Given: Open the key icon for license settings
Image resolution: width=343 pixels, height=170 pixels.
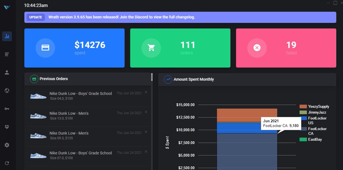Looking at the screenshot, I should [x=7, y=108].
